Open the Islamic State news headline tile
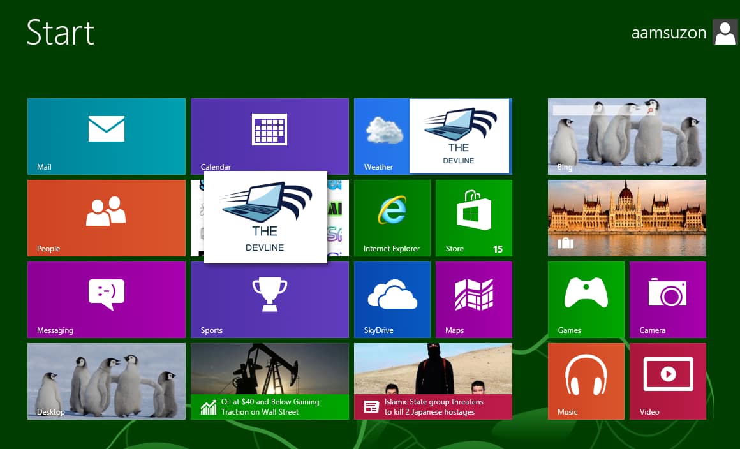This screenshot has height=449, width=740. click(x=433, y=406)
